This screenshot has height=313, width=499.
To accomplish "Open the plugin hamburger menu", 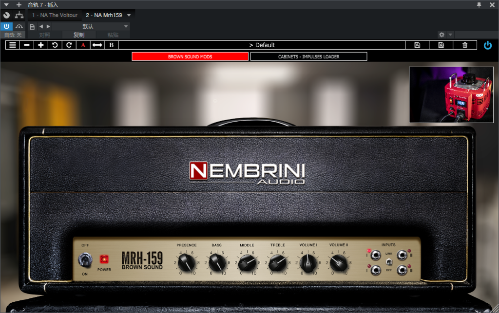I will point(12,45).
